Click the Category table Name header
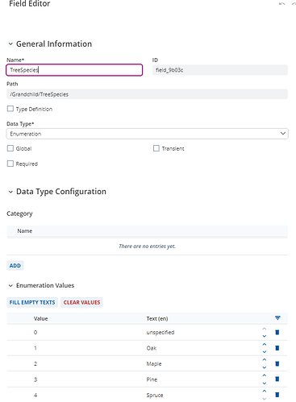Viewport: 296px width, 402px height. pos(25,231)
